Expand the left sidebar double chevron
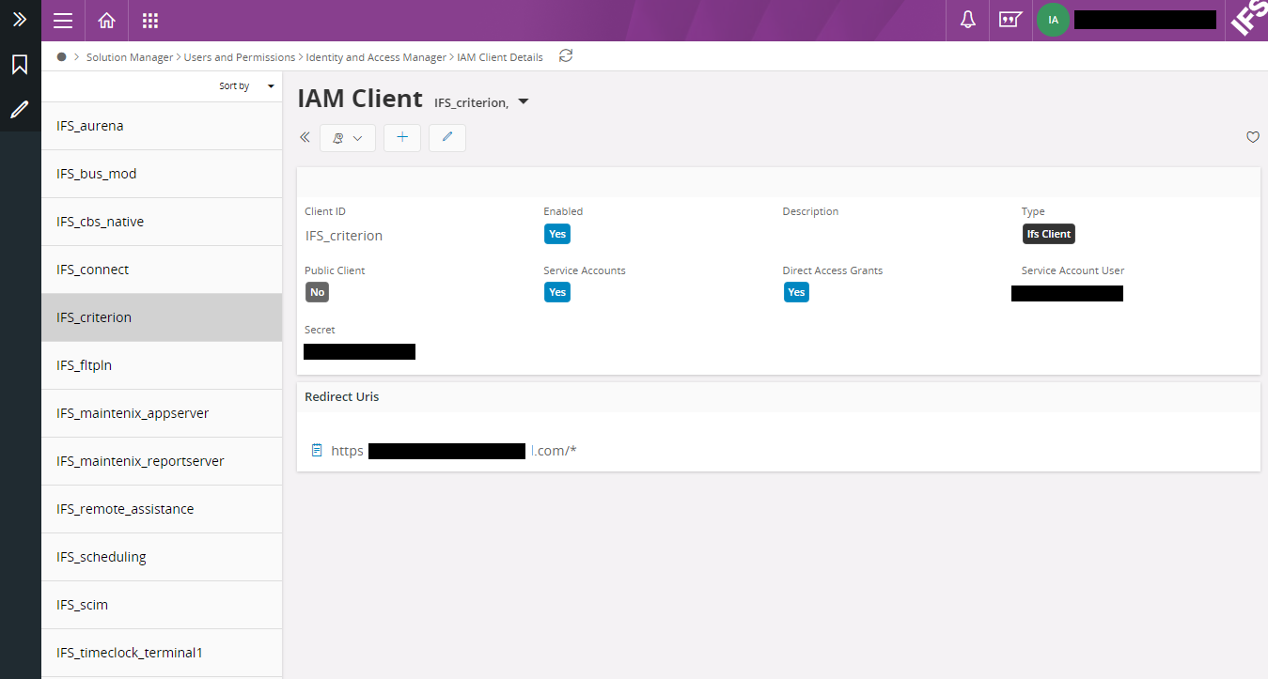Screen dimensions: 1268x679 (x=20, y=19)
